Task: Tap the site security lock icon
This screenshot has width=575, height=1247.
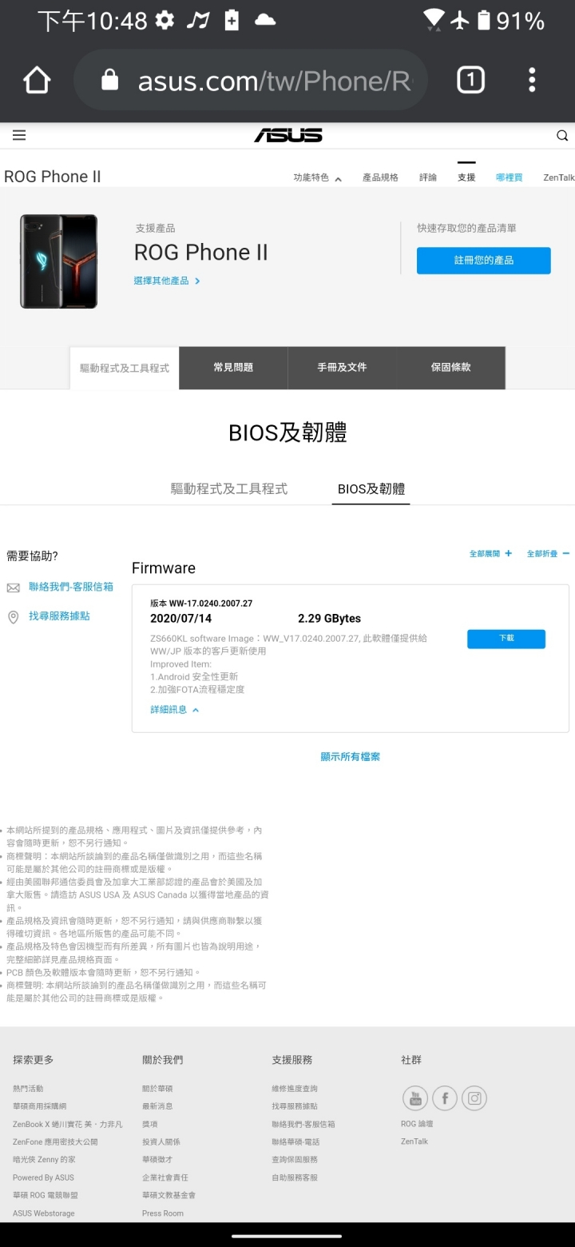Action: (x=110, y=80)
